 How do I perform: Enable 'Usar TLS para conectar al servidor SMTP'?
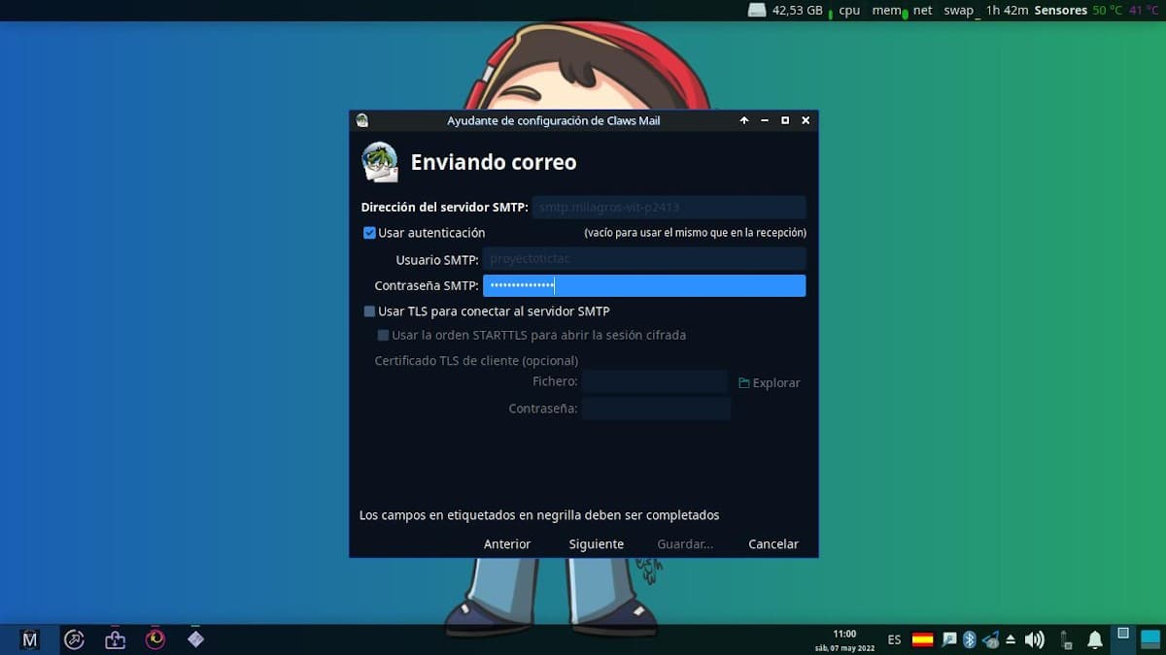pos(369,311)
